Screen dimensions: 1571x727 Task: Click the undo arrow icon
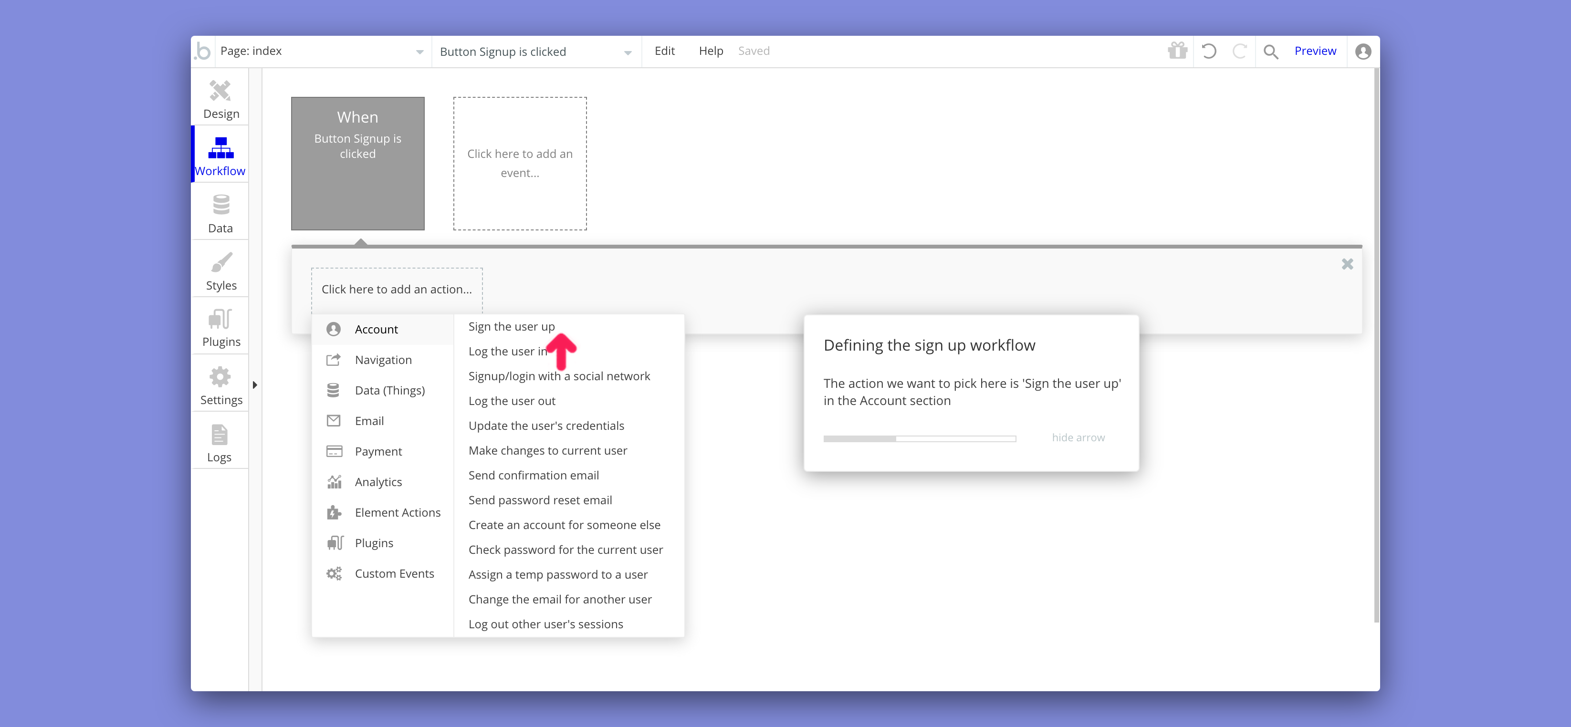pos(1209,51)
